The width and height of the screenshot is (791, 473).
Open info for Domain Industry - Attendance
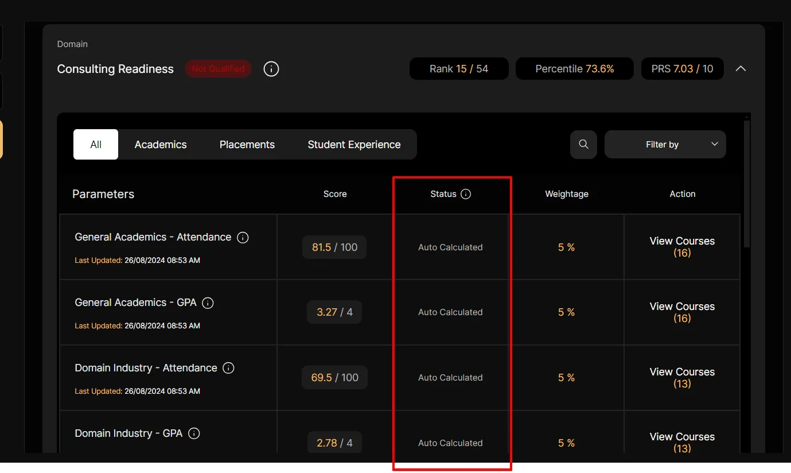point(228,368)
